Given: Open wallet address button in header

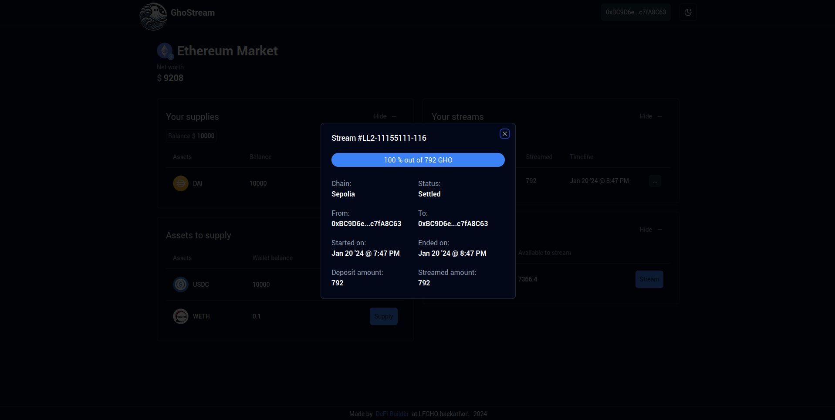Looking at the screenshot, I should (x=636, y=12).
